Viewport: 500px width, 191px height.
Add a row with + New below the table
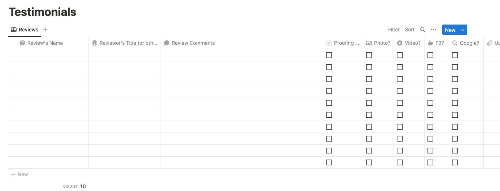pos(19,174)
